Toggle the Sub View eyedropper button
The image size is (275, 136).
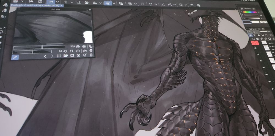point(15,57)
